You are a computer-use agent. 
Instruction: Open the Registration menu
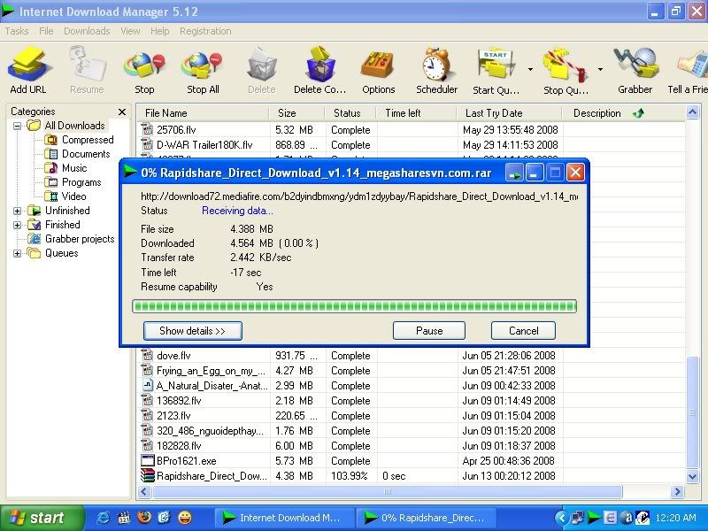click(x=205, y=31)
